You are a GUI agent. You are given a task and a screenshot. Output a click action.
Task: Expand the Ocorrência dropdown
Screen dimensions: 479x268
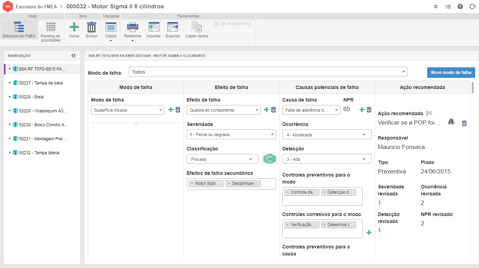click(x=327, y=135)
